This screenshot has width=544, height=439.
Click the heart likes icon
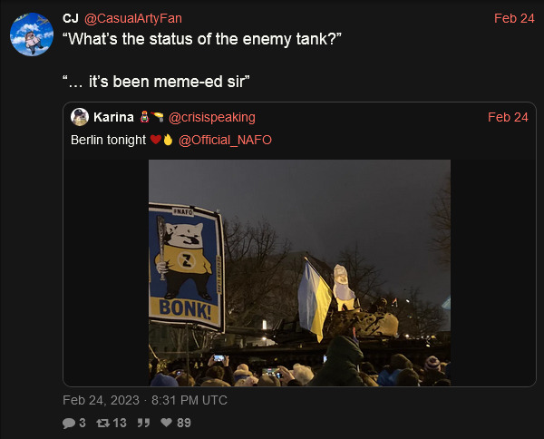point(167,423)
